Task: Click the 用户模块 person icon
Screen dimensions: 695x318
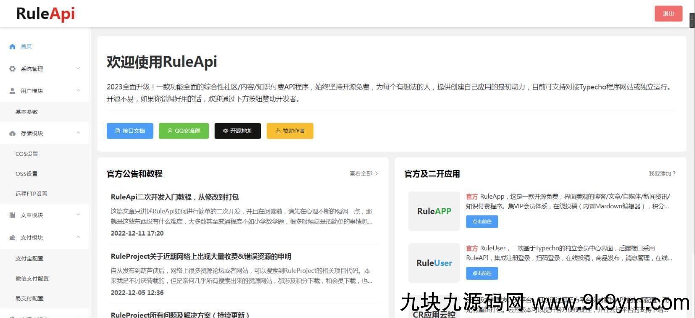Action: pos(12,91)
